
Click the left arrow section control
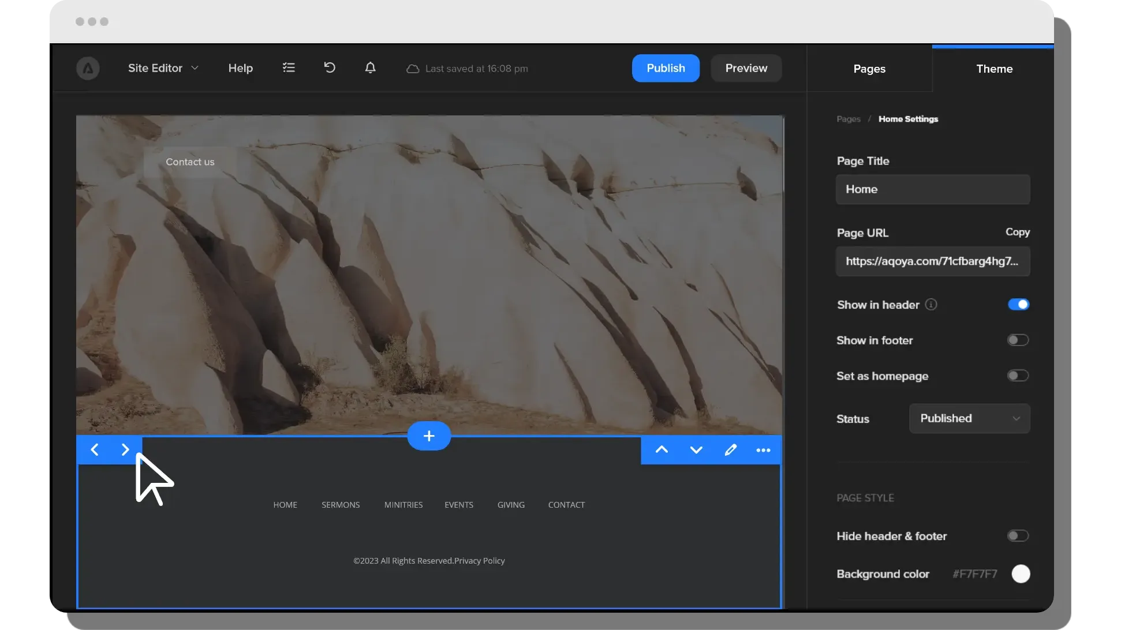pyautogui.click(x=95, y=449)
